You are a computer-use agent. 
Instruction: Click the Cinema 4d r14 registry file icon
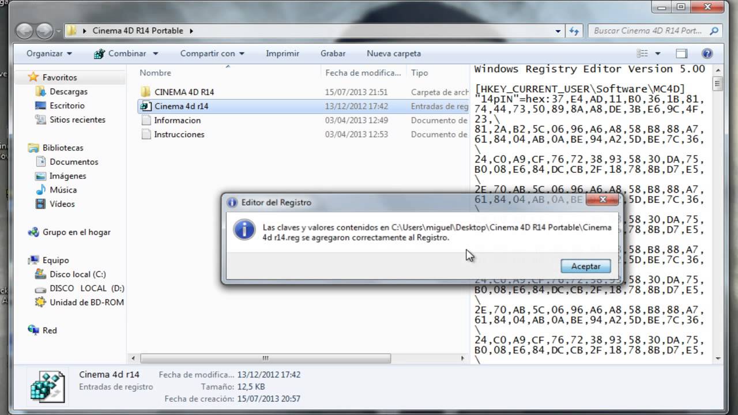[145, 106]
